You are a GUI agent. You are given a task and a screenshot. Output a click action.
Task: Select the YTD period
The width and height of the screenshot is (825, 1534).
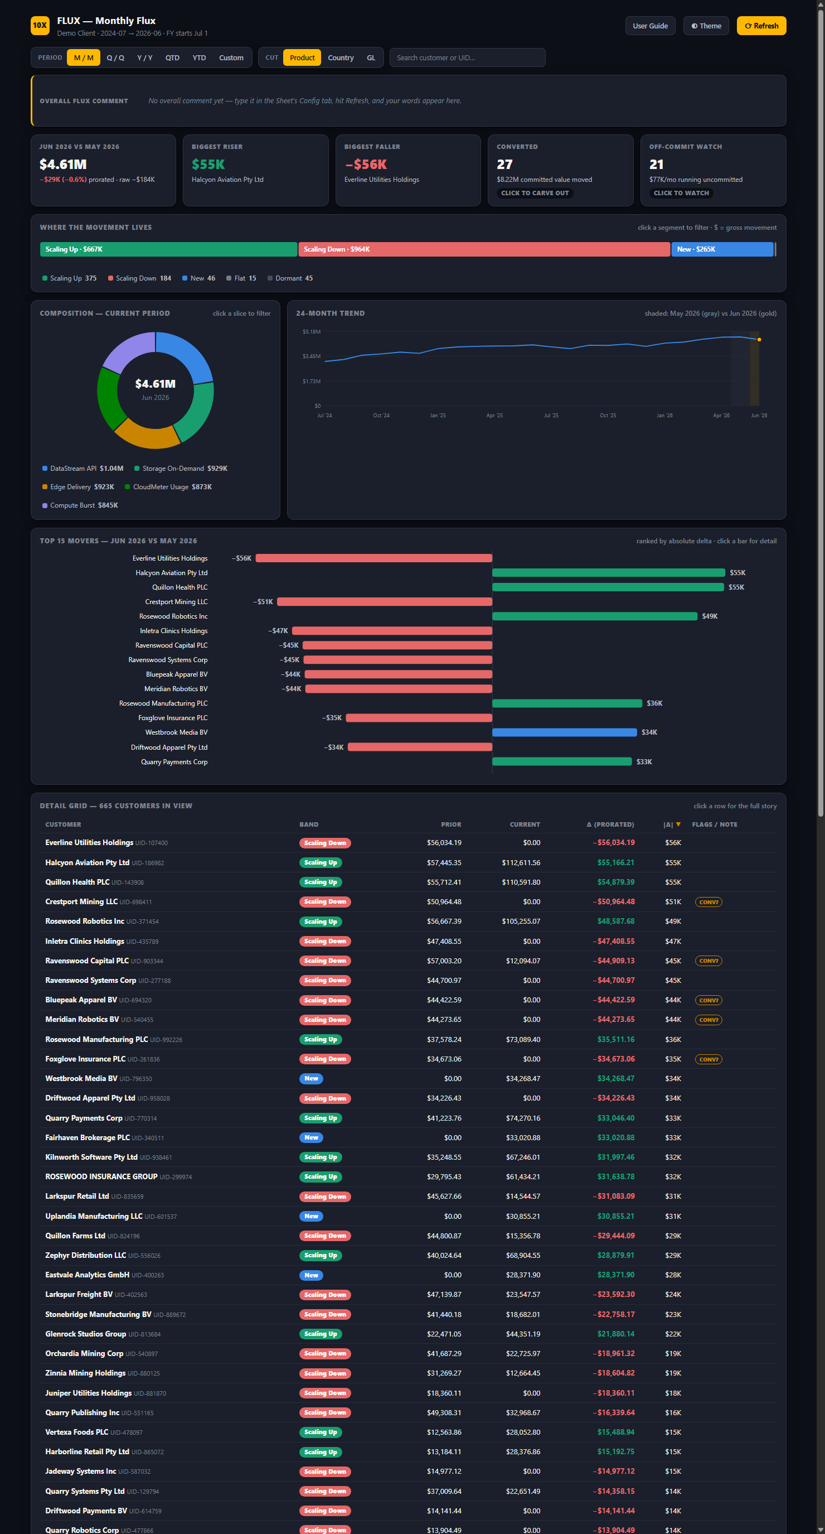click(x=199, y=58)
